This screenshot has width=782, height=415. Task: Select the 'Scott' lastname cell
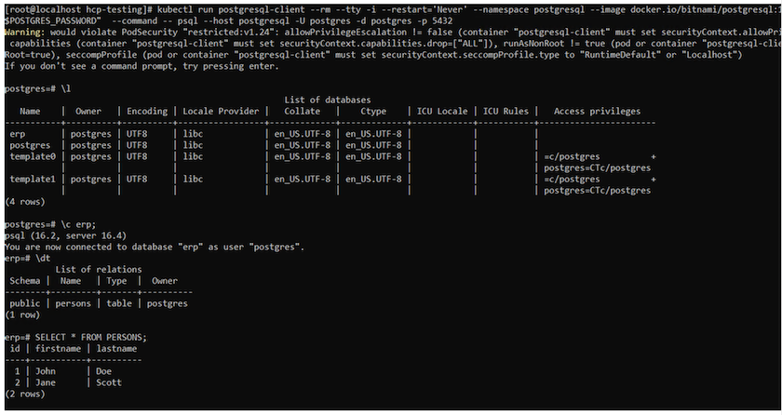(108, 382)
